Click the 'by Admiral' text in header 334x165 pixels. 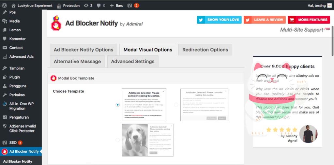coord(131,24)
